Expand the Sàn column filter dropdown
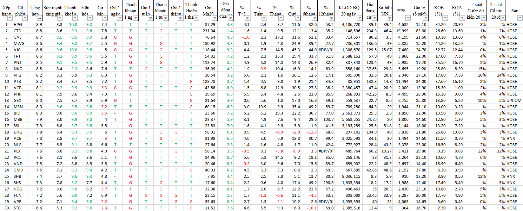 (x=520, y=18)
